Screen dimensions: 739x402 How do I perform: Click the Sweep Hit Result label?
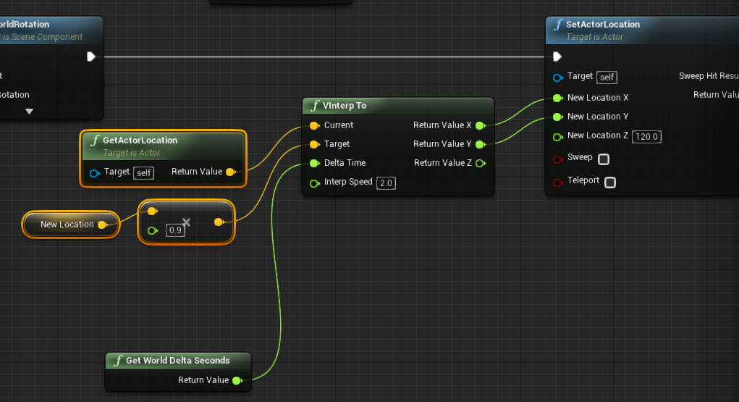coord(709,76)
